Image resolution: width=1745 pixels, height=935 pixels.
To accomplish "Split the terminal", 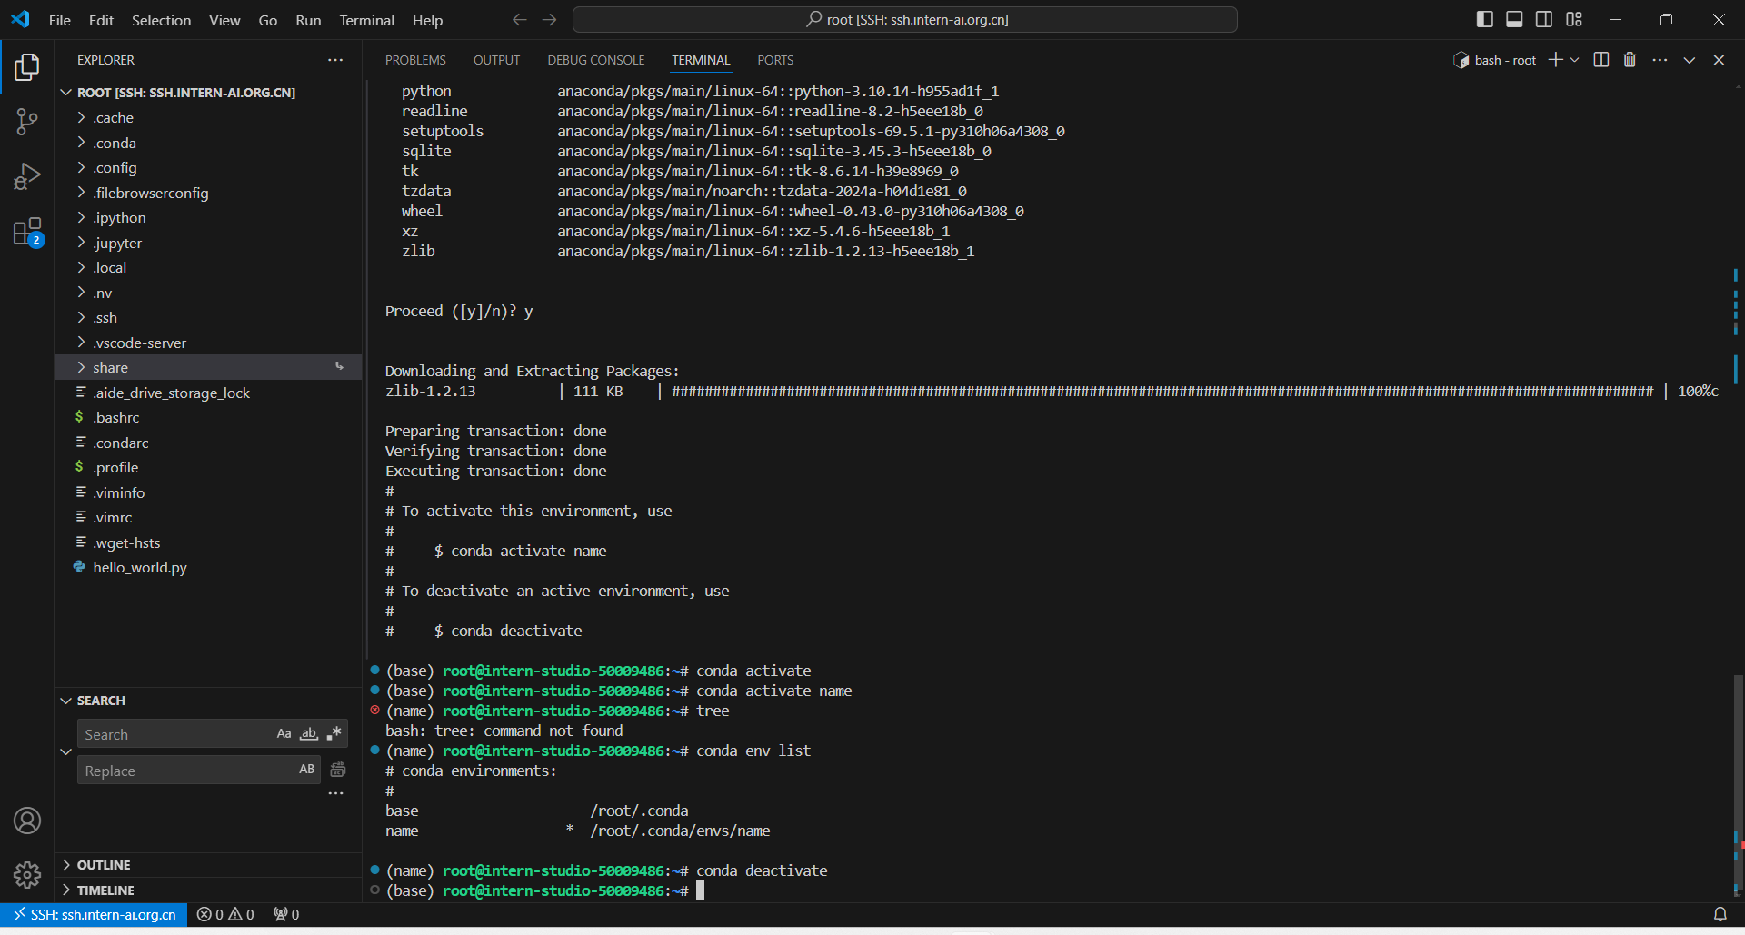I will pos(1601,60).
